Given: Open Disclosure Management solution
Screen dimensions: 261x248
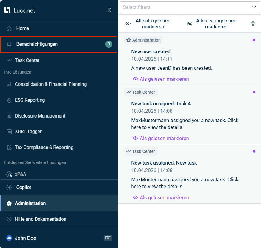Looking at the screenshot, I should click(x=59, y=116).
